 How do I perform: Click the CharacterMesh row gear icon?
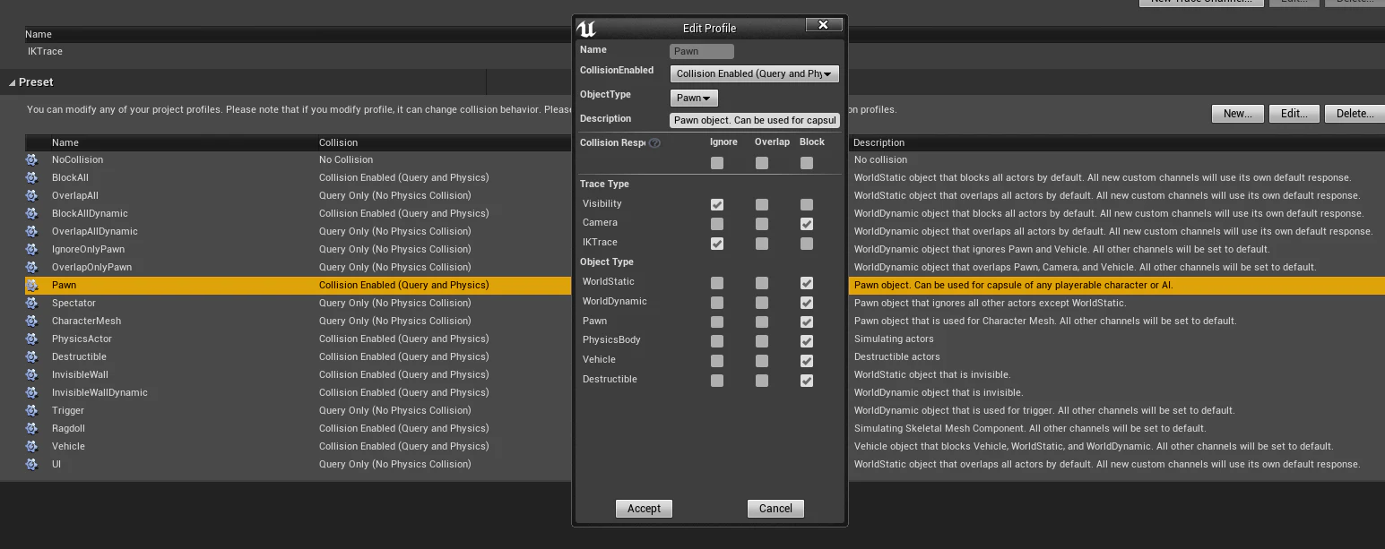[x=31, y=321]
